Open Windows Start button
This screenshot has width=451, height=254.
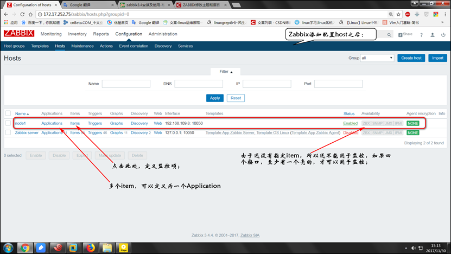click(x=8, y=247)
